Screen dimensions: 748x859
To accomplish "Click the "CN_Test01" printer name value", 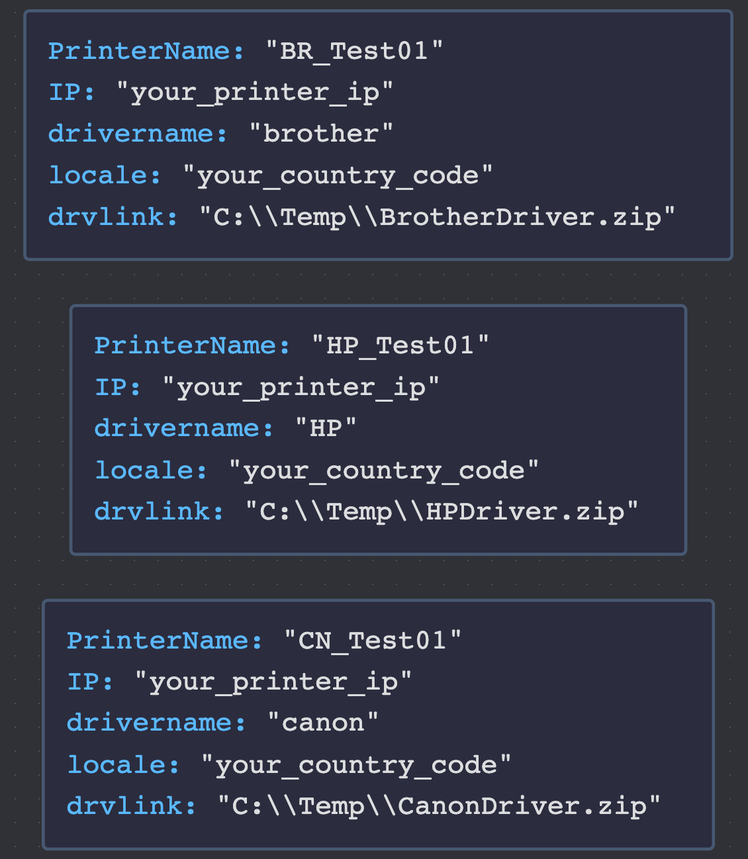I will pyautogui.click(x=373, y=641).
